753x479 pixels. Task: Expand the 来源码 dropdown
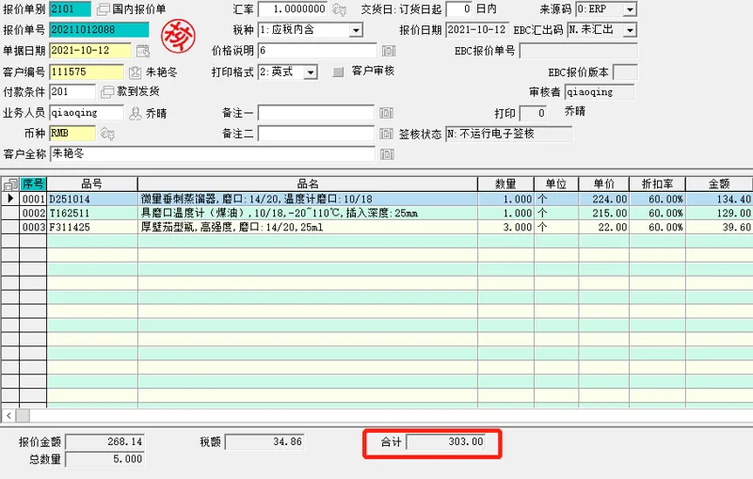tap(630, 9)
